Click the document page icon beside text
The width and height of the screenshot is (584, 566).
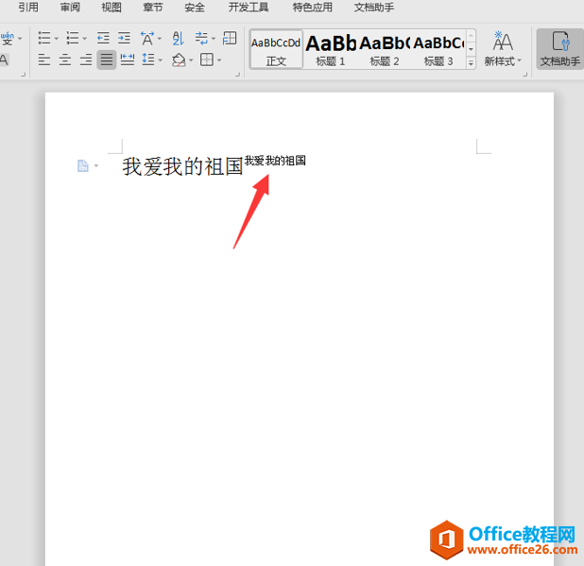coord(82,165)
